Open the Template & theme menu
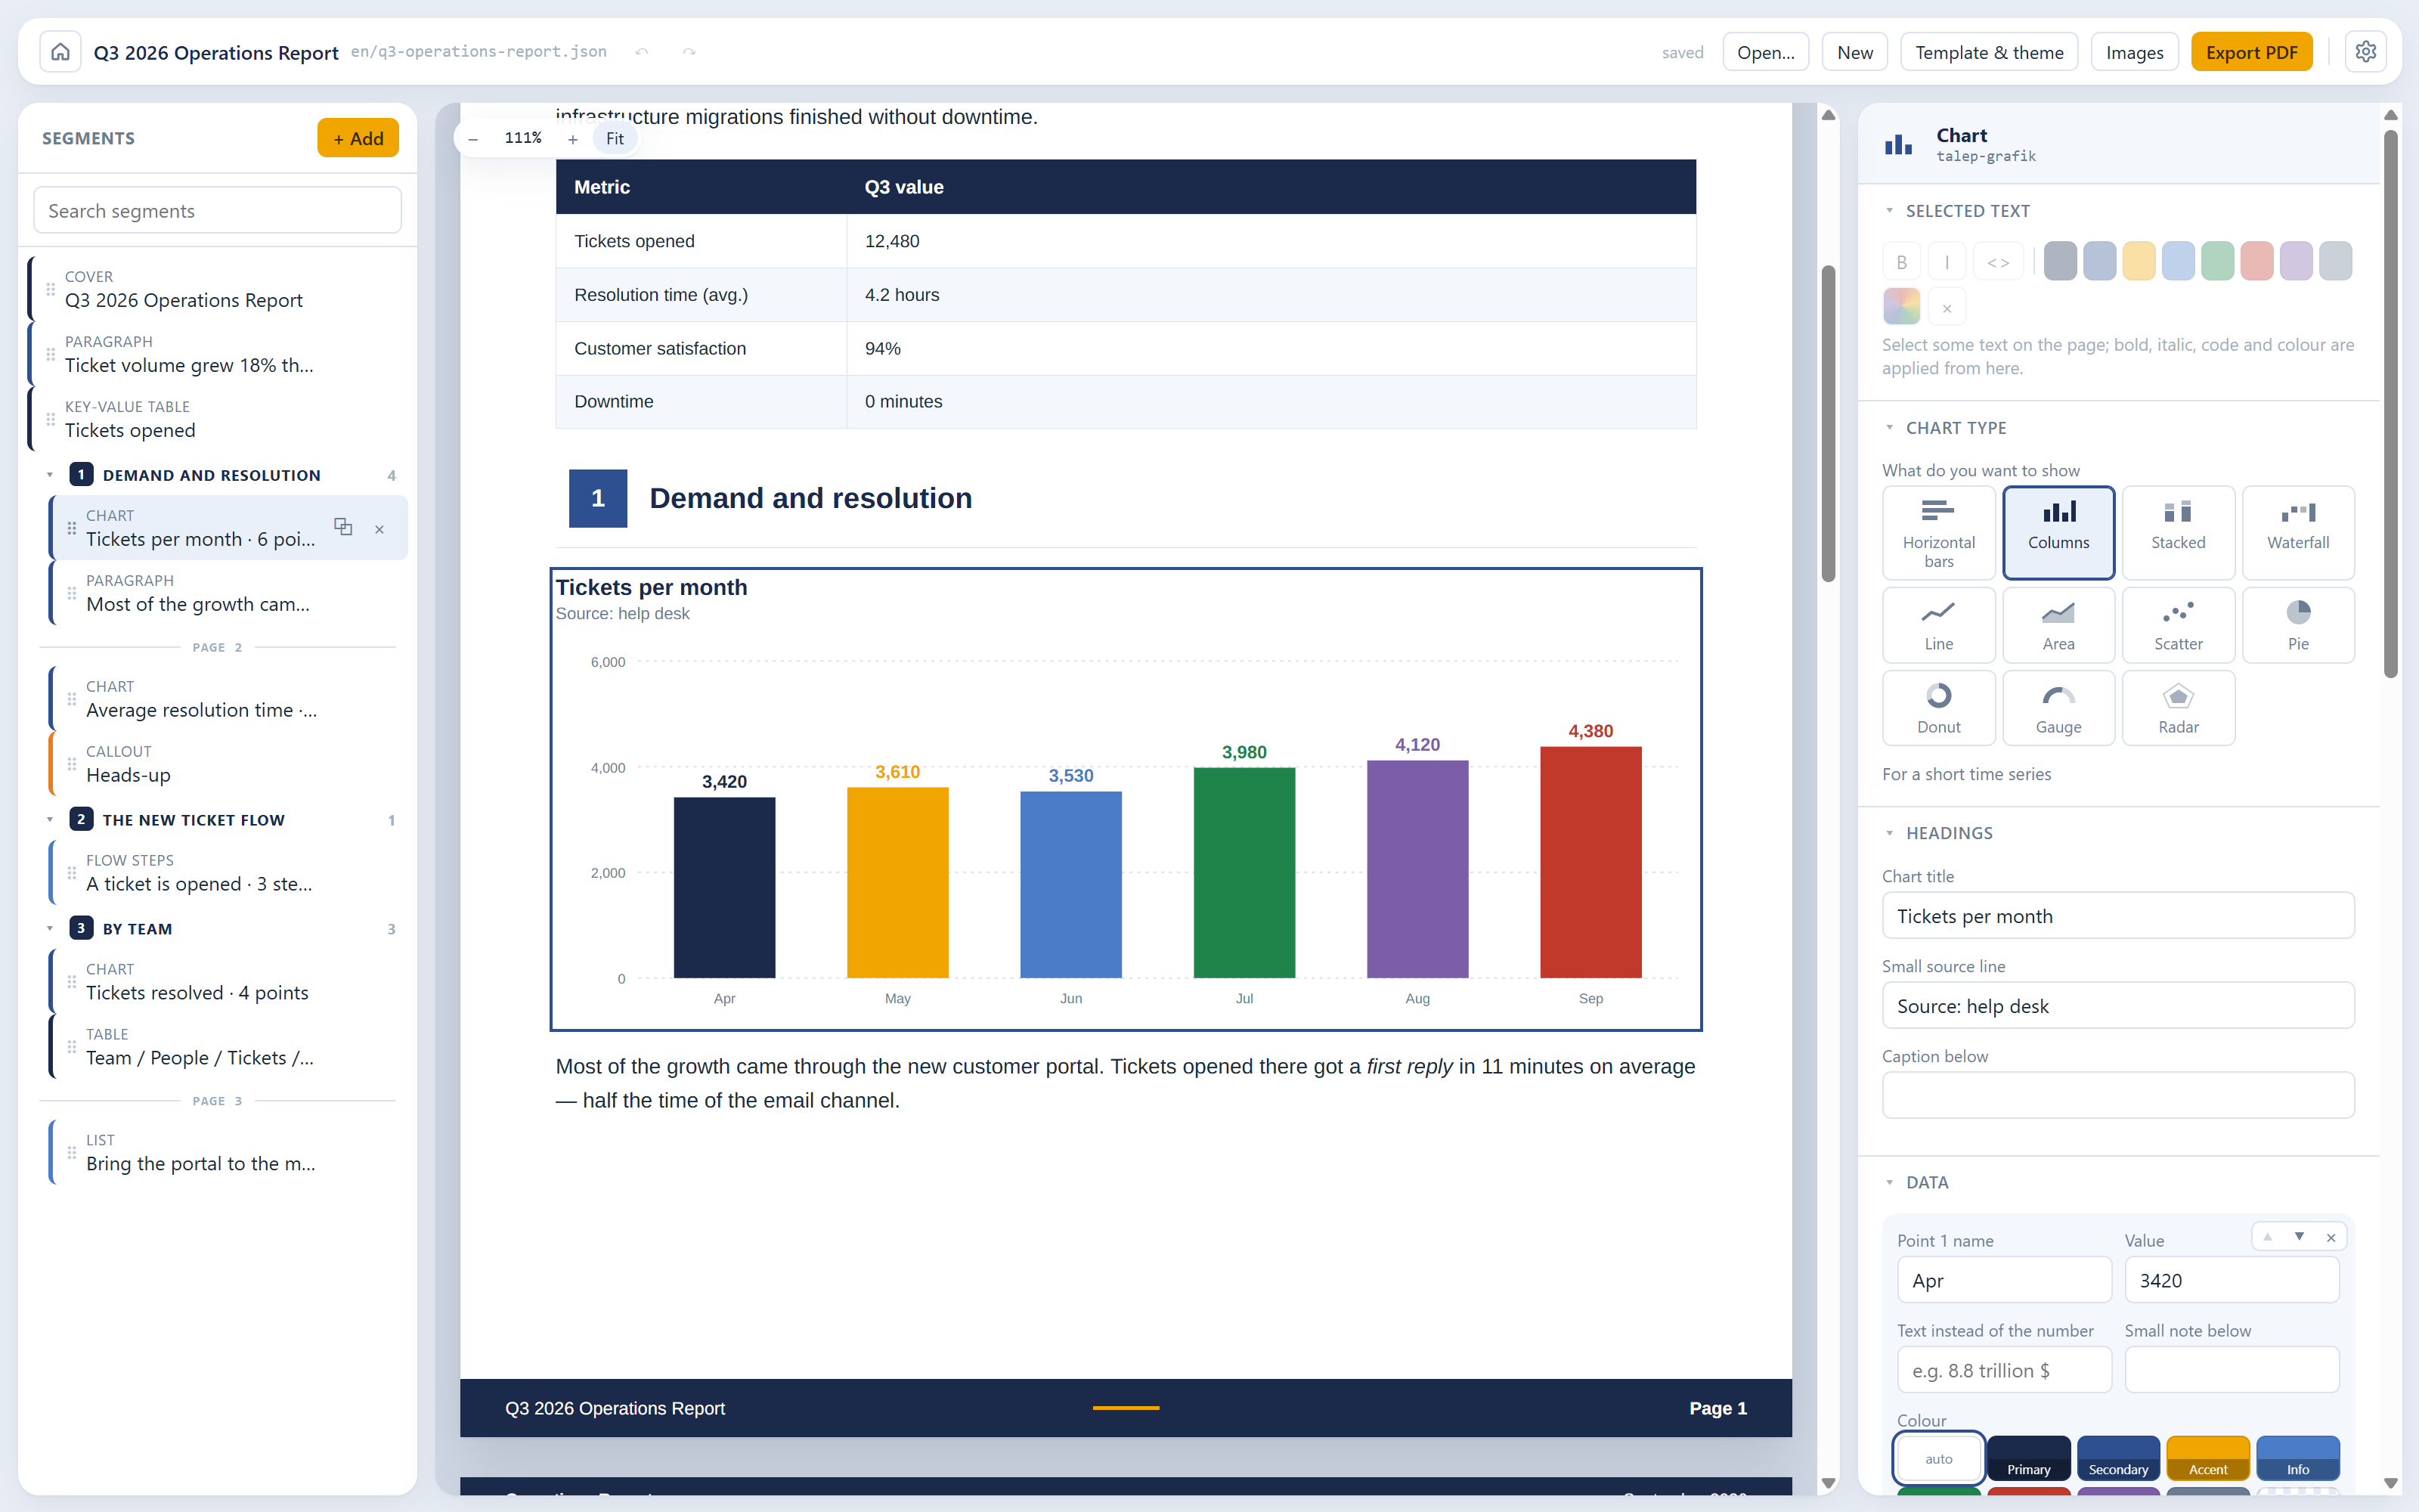The width and height of the screenshot is (2419, 1512). [1989, 52]
